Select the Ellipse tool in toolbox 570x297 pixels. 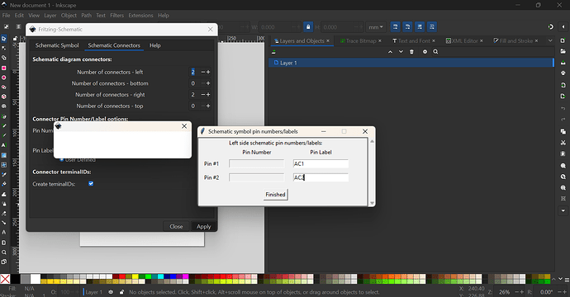[x=4, y=78]
